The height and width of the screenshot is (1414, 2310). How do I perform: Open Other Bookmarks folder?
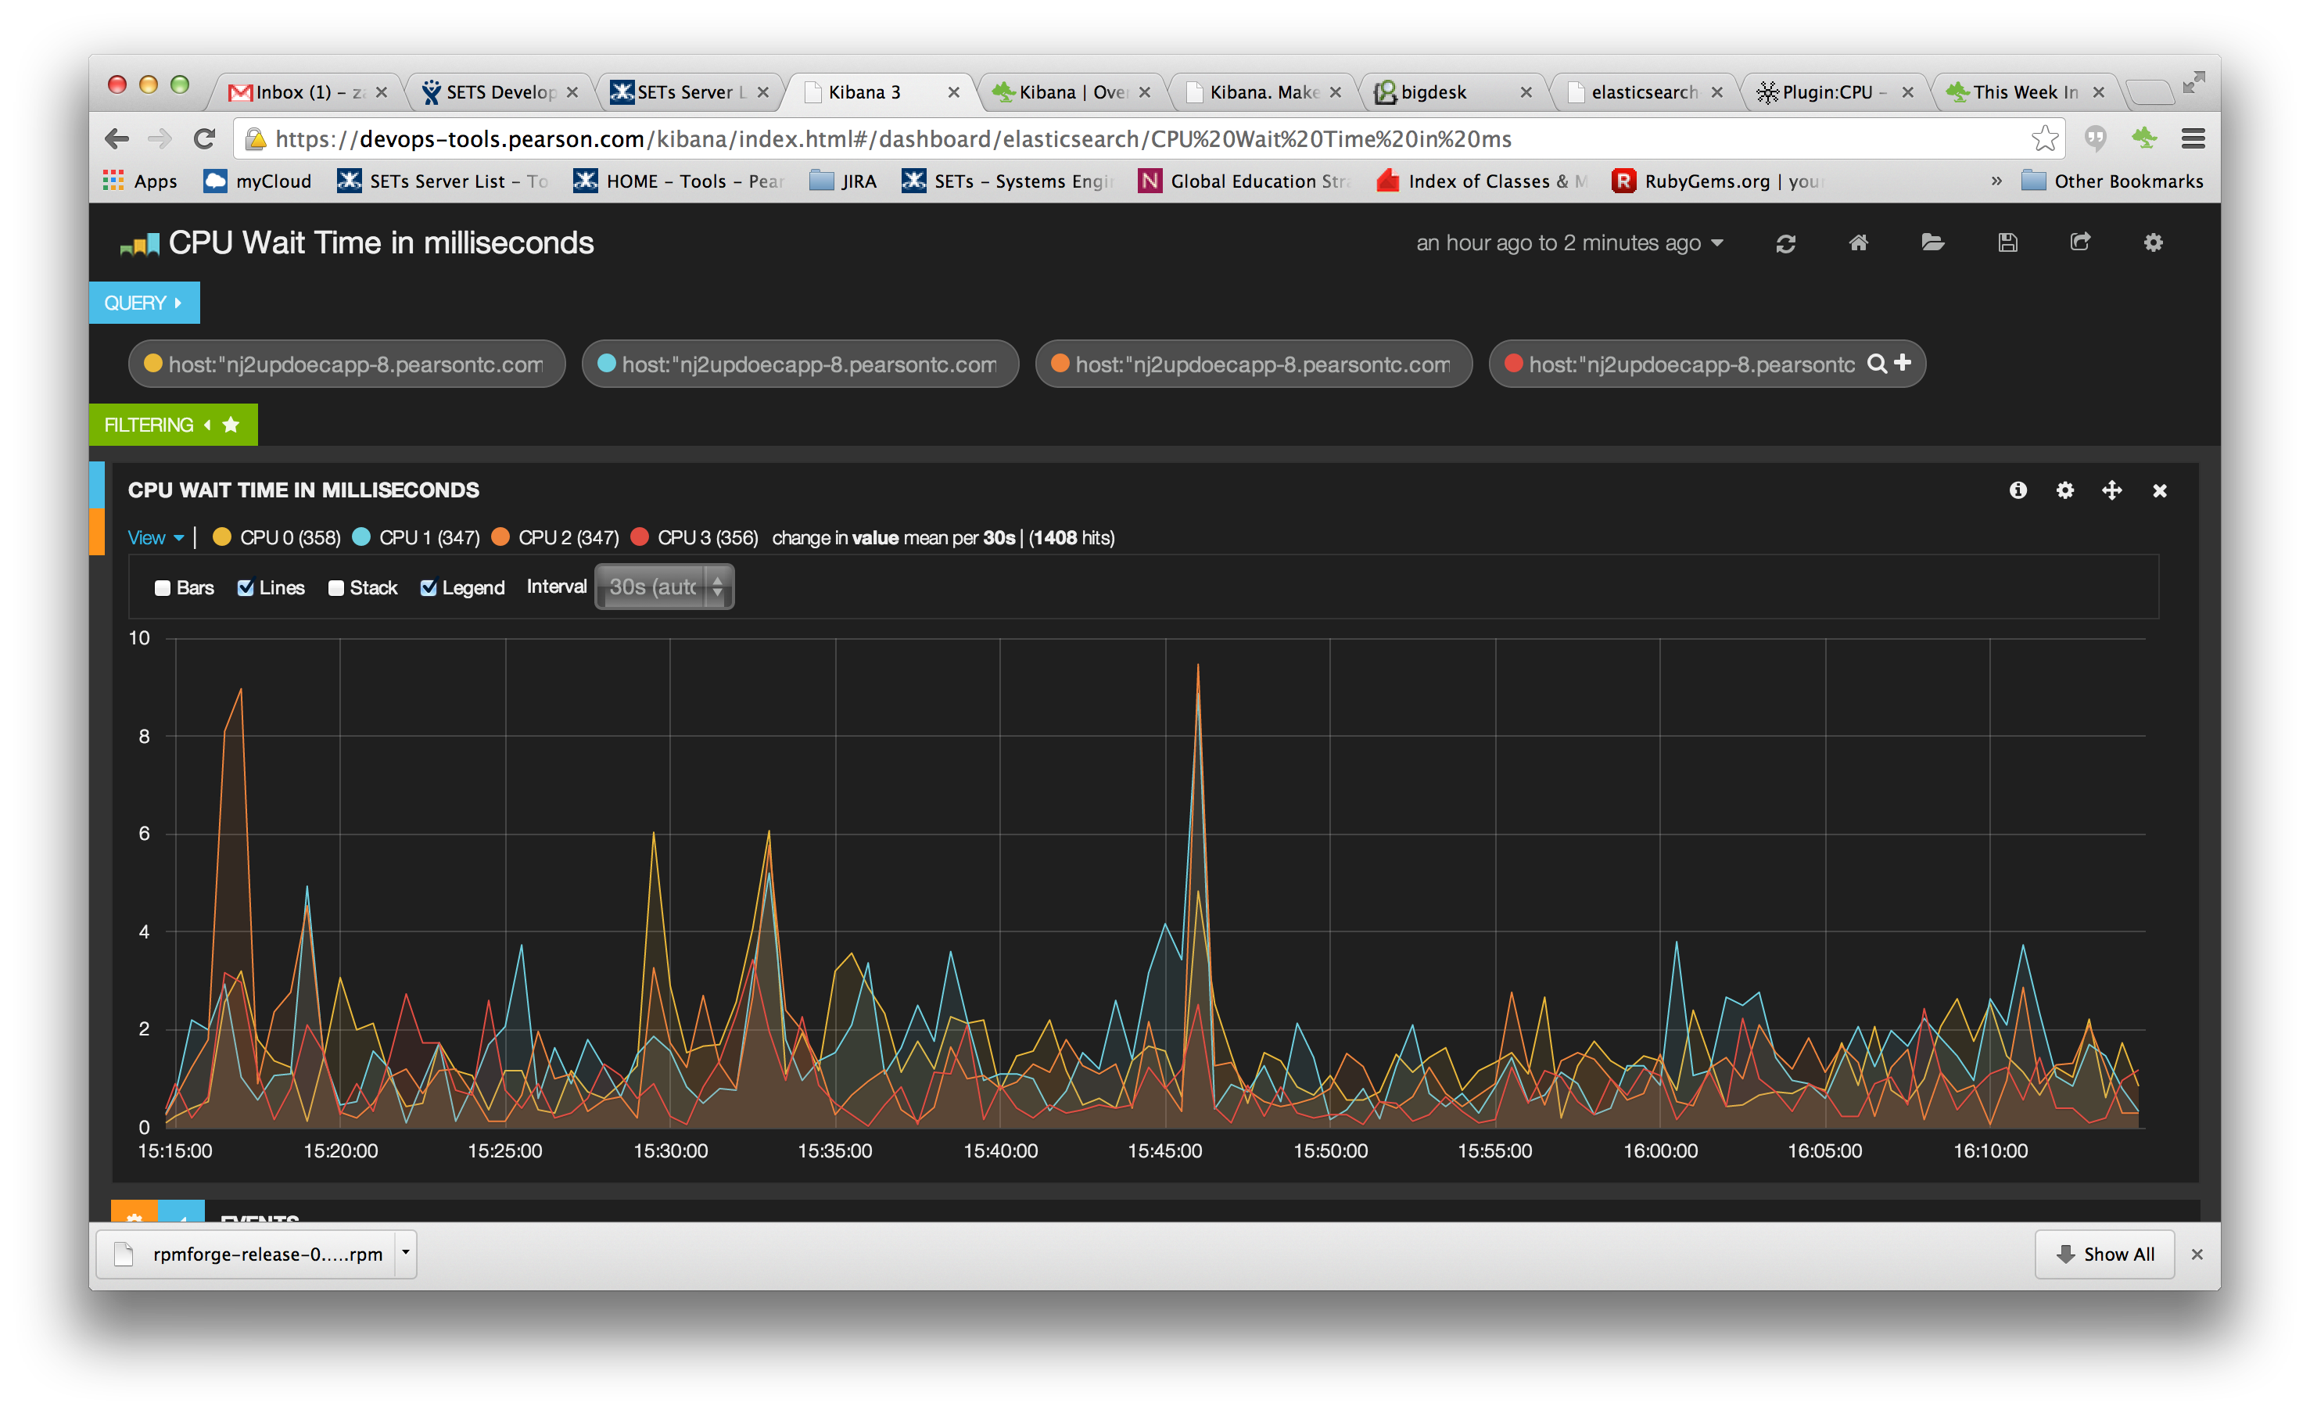point(2112,181)
